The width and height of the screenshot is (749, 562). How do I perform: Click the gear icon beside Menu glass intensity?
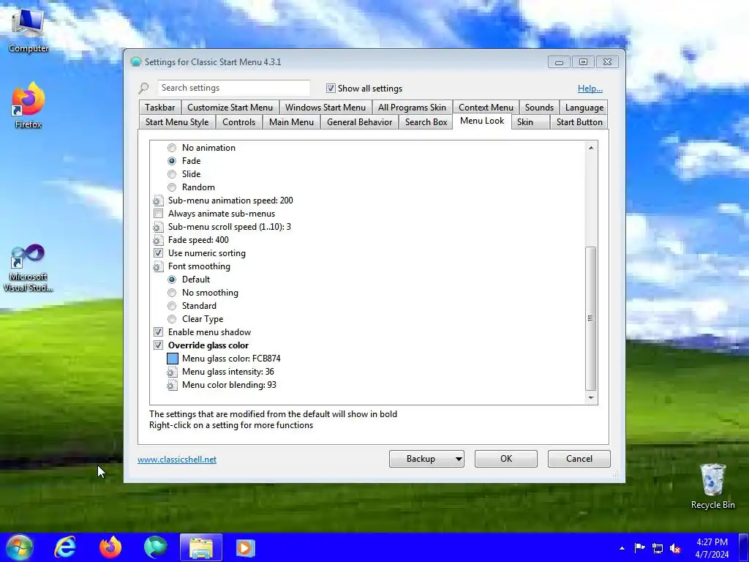172,372
